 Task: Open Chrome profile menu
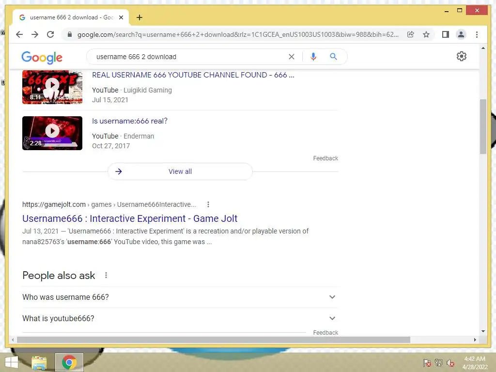click(x=461, y=34)
